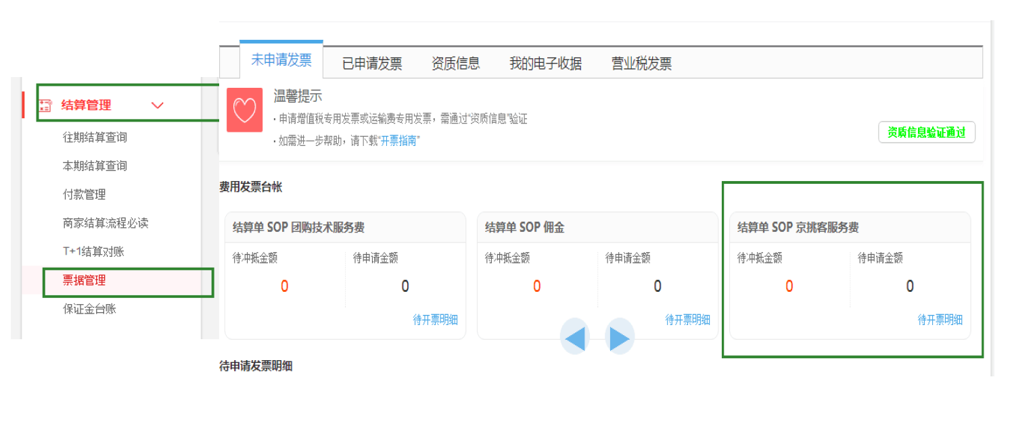Go to 付款管理 in sidebar
The image size is (1012, 423).
[x=84, y=195]
